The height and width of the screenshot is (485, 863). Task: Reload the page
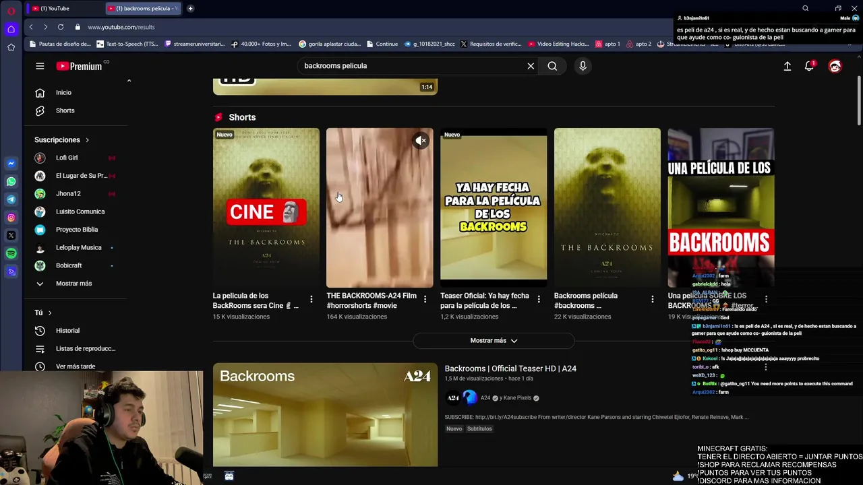pyautogui.click(x=61, y=27)
